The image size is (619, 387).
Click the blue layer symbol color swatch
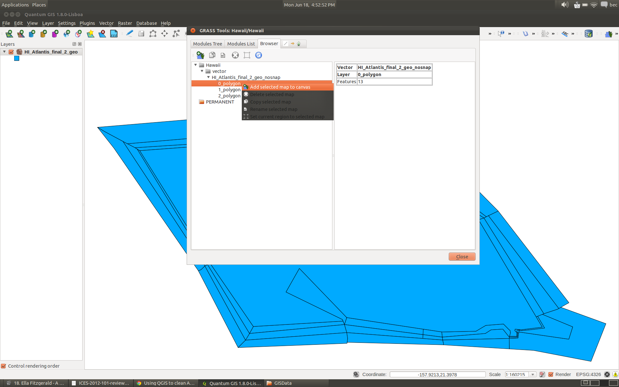click(x=17, y=58)
